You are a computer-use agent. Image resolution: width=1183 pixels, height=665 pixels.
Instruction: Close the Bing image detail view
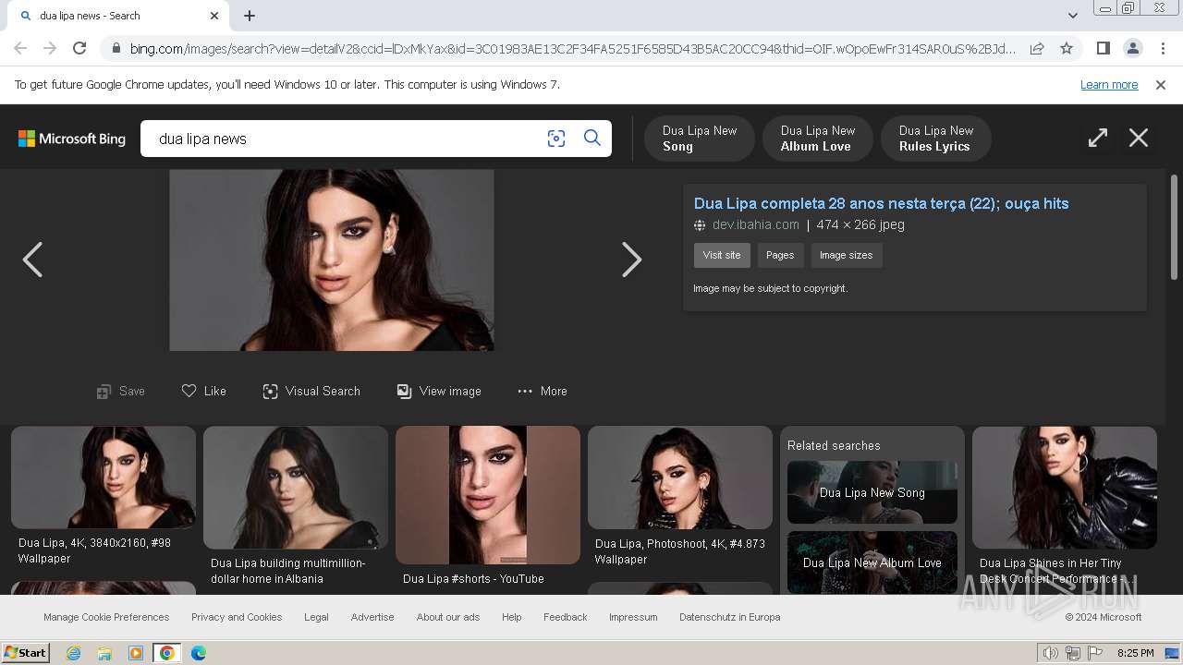(x=1139, y=139)
